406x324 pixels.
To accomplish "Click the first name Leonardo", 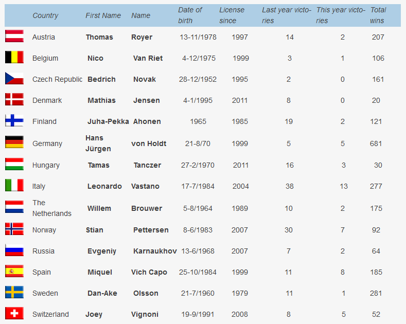I will pyautogui.click(x=104, y=186).
